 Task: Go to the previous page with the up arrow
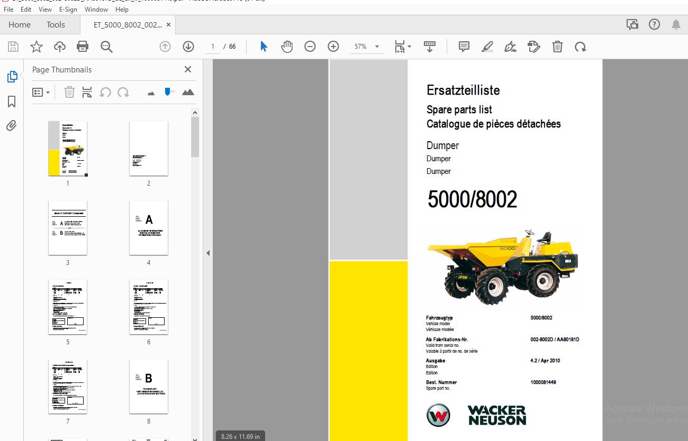pos(165,47)
